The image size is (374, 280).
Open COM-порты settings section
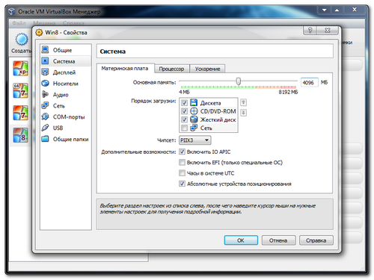click(69, 116)
